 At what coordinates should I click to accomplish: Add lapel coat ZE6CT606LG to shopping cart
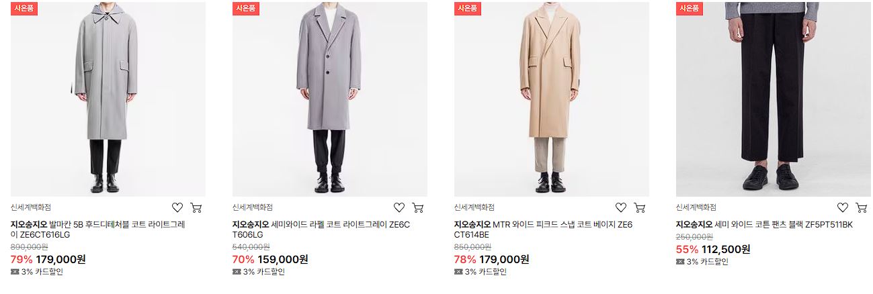418,207
